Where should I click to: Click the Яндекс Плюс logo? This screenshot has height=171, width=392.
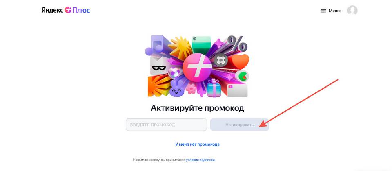coord(65,10)
